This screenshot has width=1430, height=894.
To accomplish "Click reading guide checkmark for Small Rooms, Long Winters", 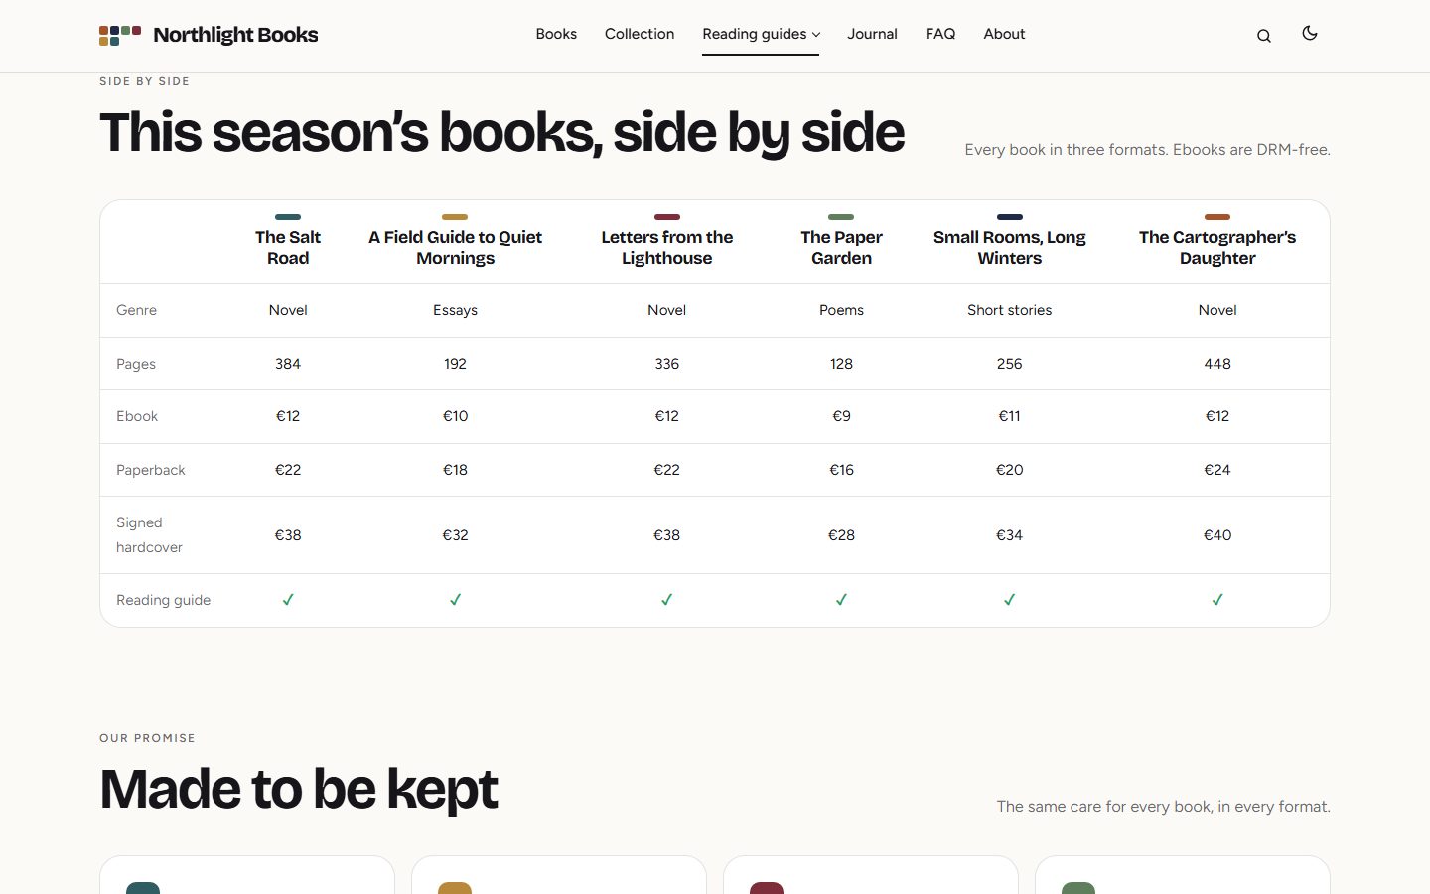I will coord(1009,600).
